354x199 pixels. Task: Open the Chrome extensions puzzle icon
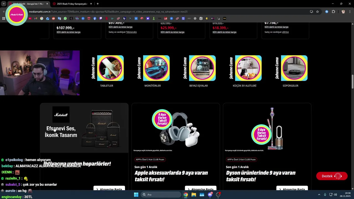point(333,12)
